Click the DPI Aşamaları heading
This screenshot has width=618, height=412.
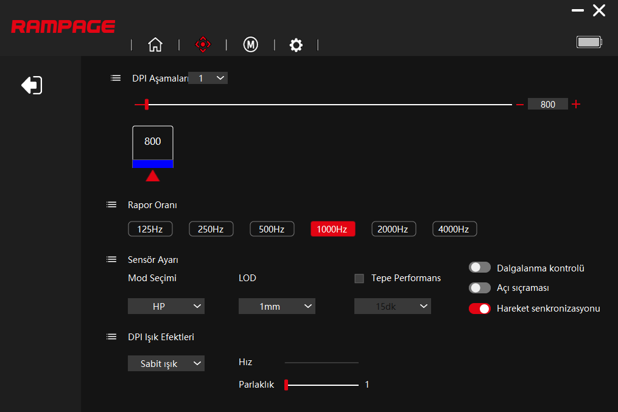[160, 79]
